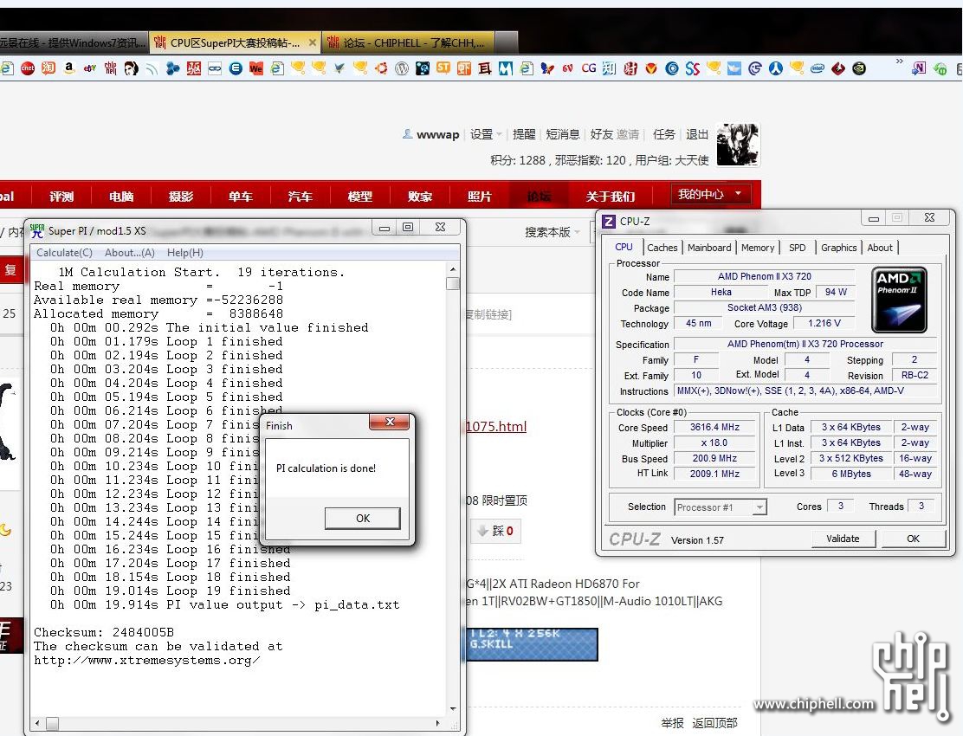Click the CPU-Z title bar logo icon

pyautogui.click(x=609, y=222)
